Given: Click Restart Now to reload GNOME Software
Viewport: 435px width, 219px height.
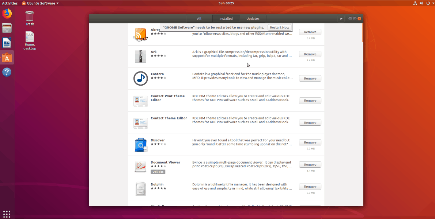Looking at the screenshot, I should [279, 27].
